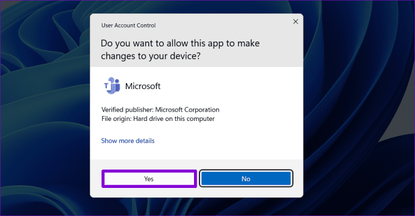
Task: Click the 'Do you want to allow this app' heading
Action: click(180, 50)
